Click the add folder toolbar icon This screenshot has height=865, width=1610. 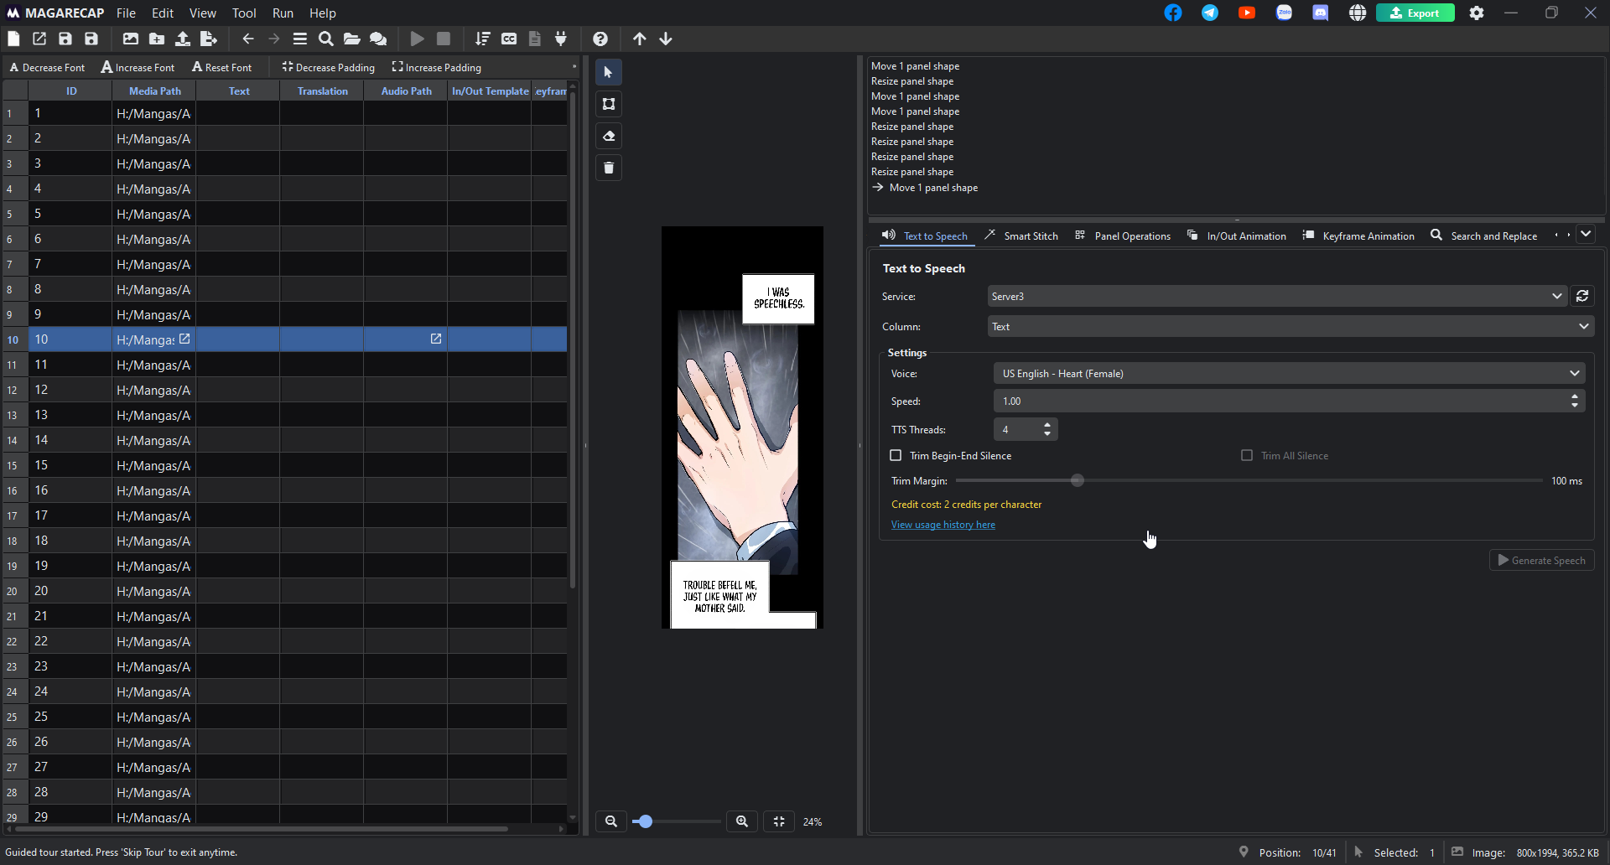(157, 39)
